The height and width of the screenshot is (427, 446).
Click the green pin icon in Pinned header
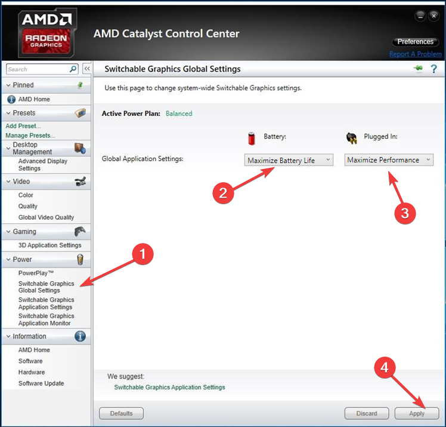(x=80, y=85)
